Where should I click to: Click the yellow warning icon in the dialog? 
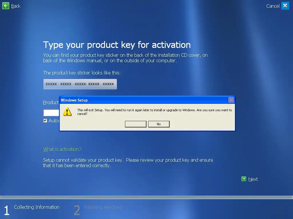point(67,112)
